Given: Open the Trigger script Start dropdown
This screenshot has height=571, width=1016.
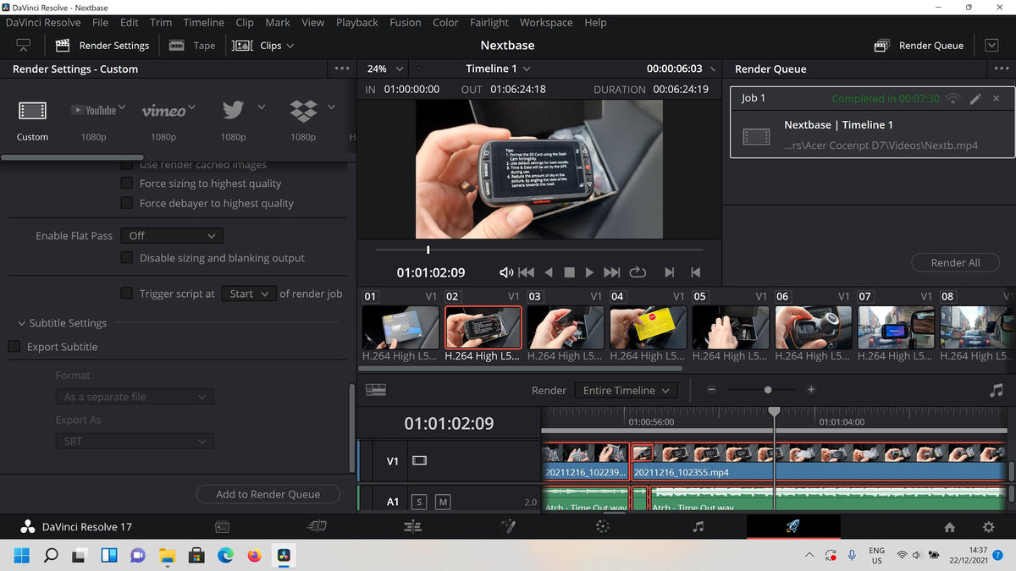Looking at the screenshot, I should point(249,294).
